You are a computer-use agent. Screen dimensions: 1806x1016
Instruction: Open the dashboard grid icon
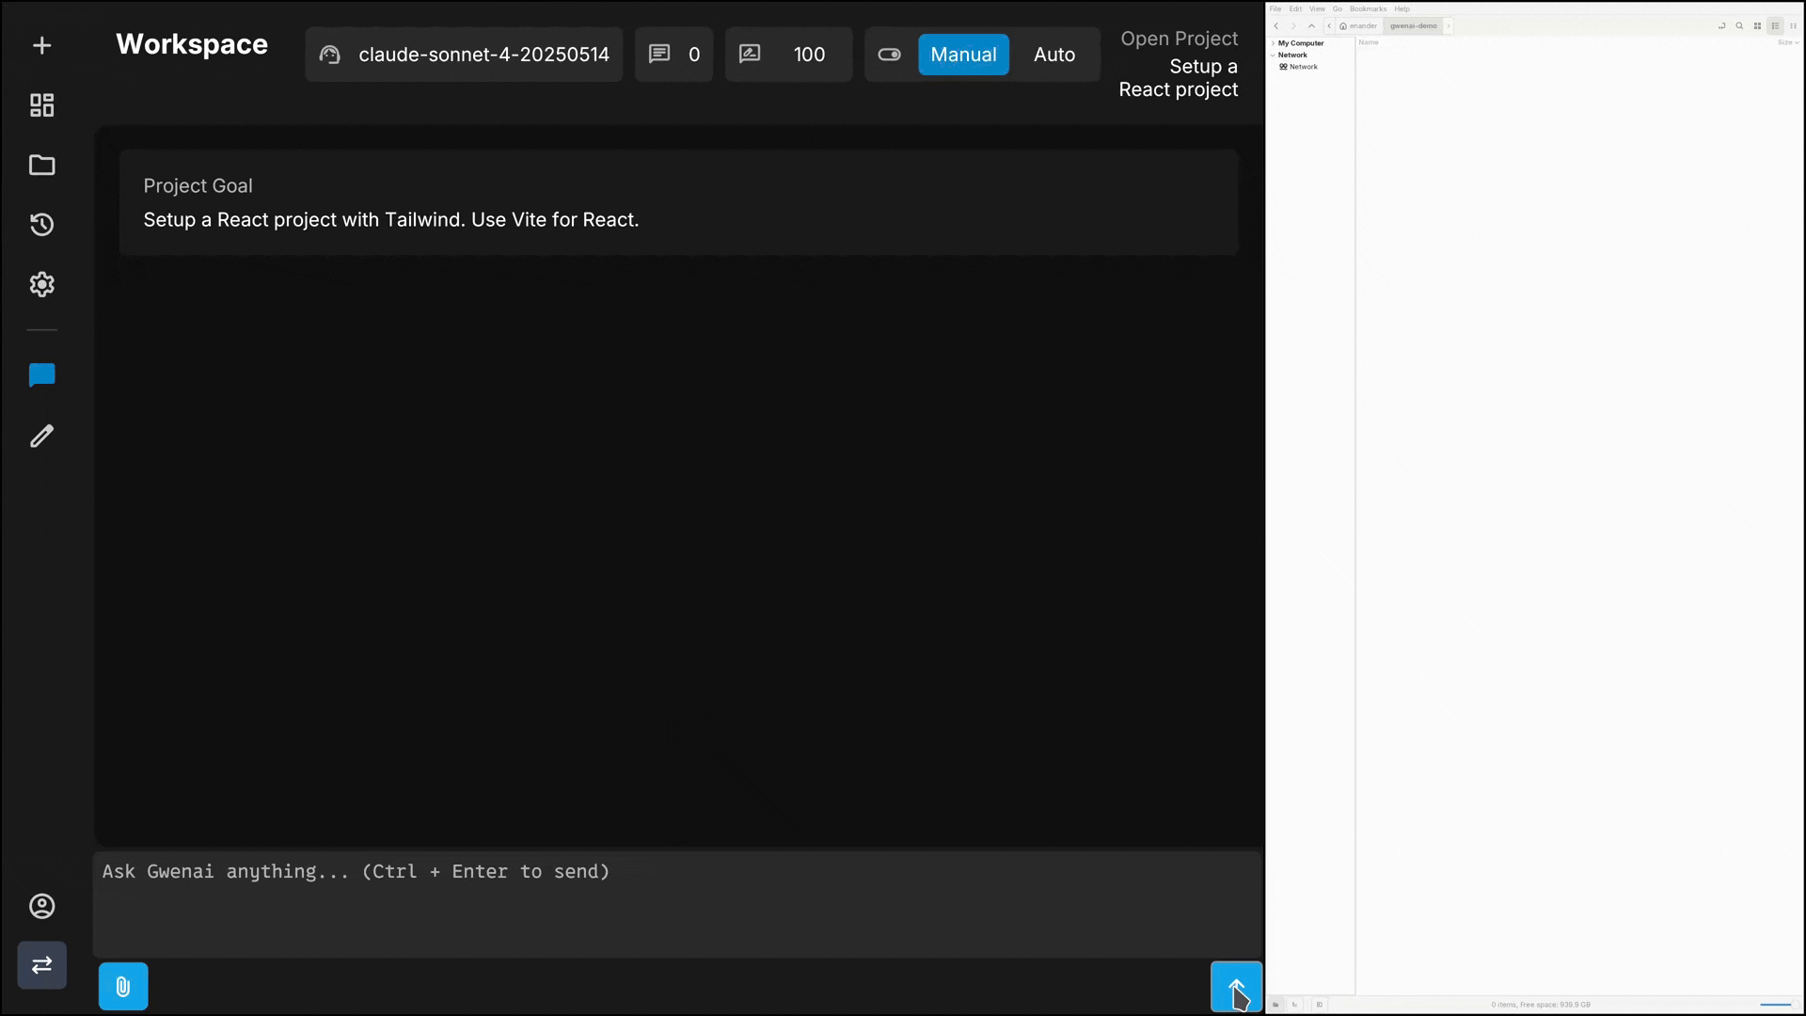(x=41, y=104)
